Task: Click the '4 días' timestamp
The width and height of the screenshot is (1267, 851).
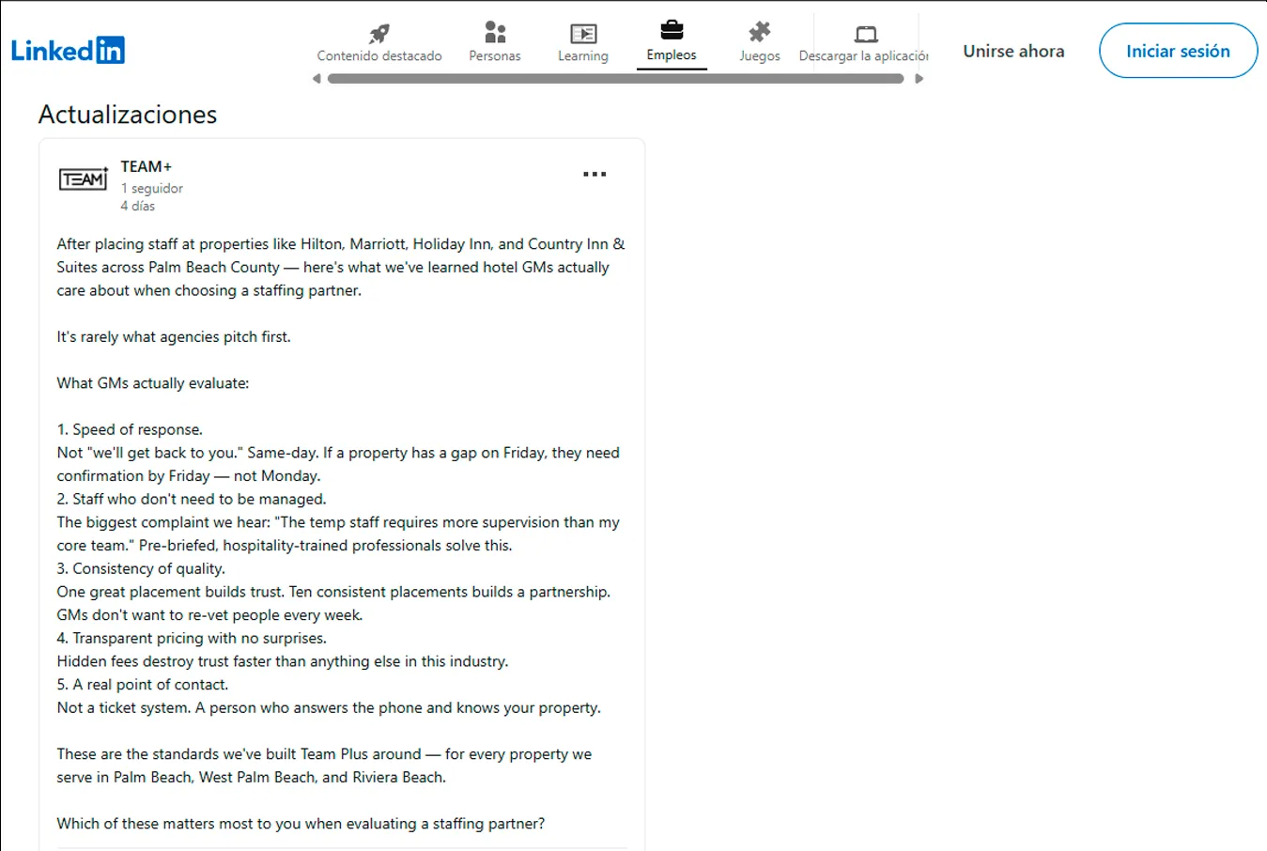Action: point(138,206)
